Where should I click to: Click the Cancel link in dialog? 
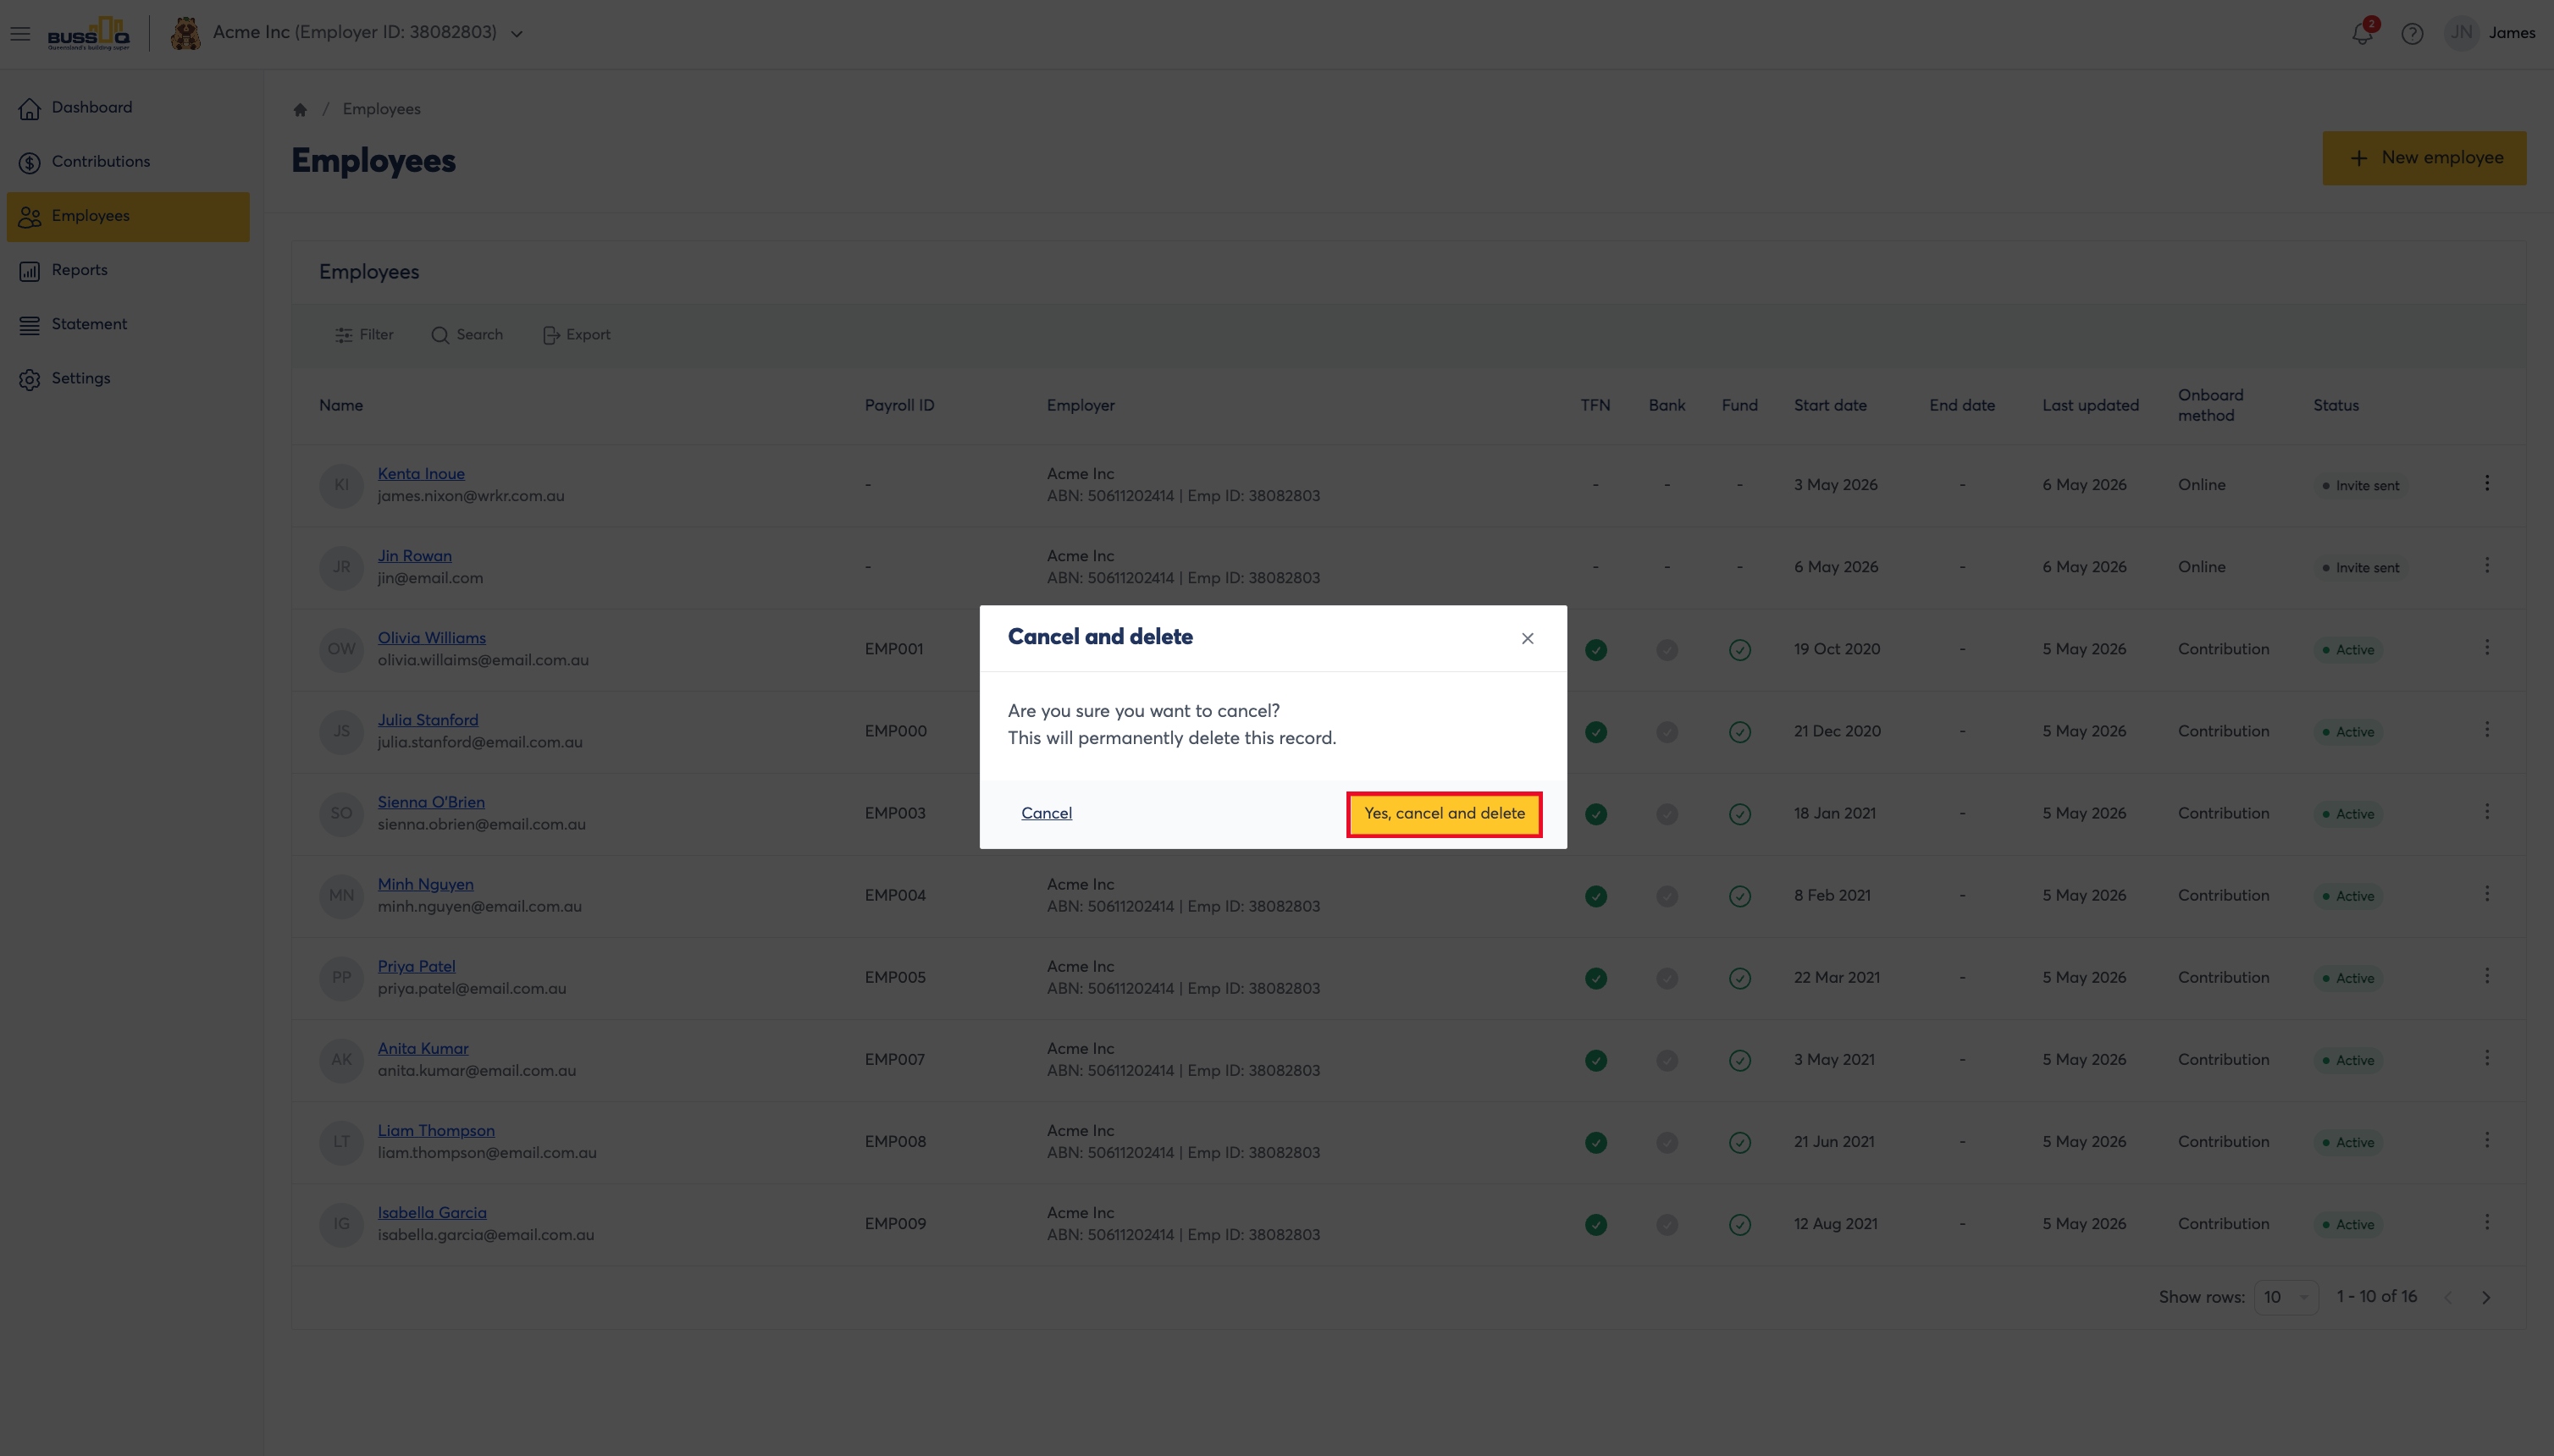tap(1046, 813)
